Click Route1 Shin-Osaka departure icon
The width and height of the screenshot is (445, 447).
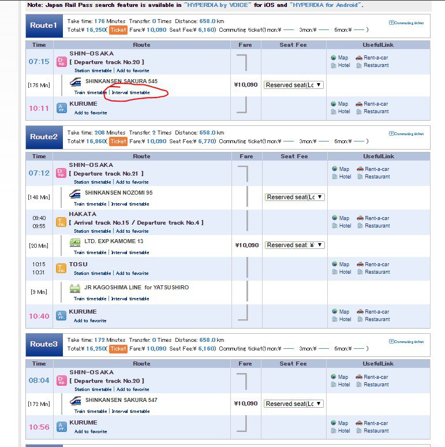tap(62, 62)
